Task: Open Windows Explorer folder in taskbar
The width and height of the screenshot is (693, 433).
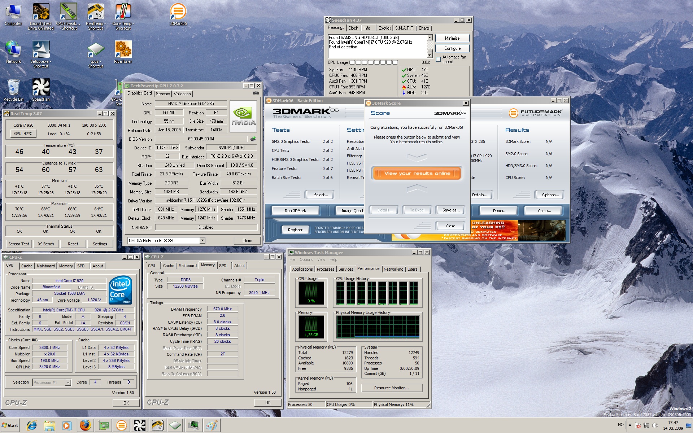Action: click(x=49, y=426)
